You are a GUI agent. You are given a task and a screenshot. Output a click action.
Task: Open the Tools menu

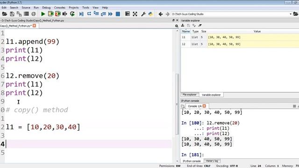point(85,7)
